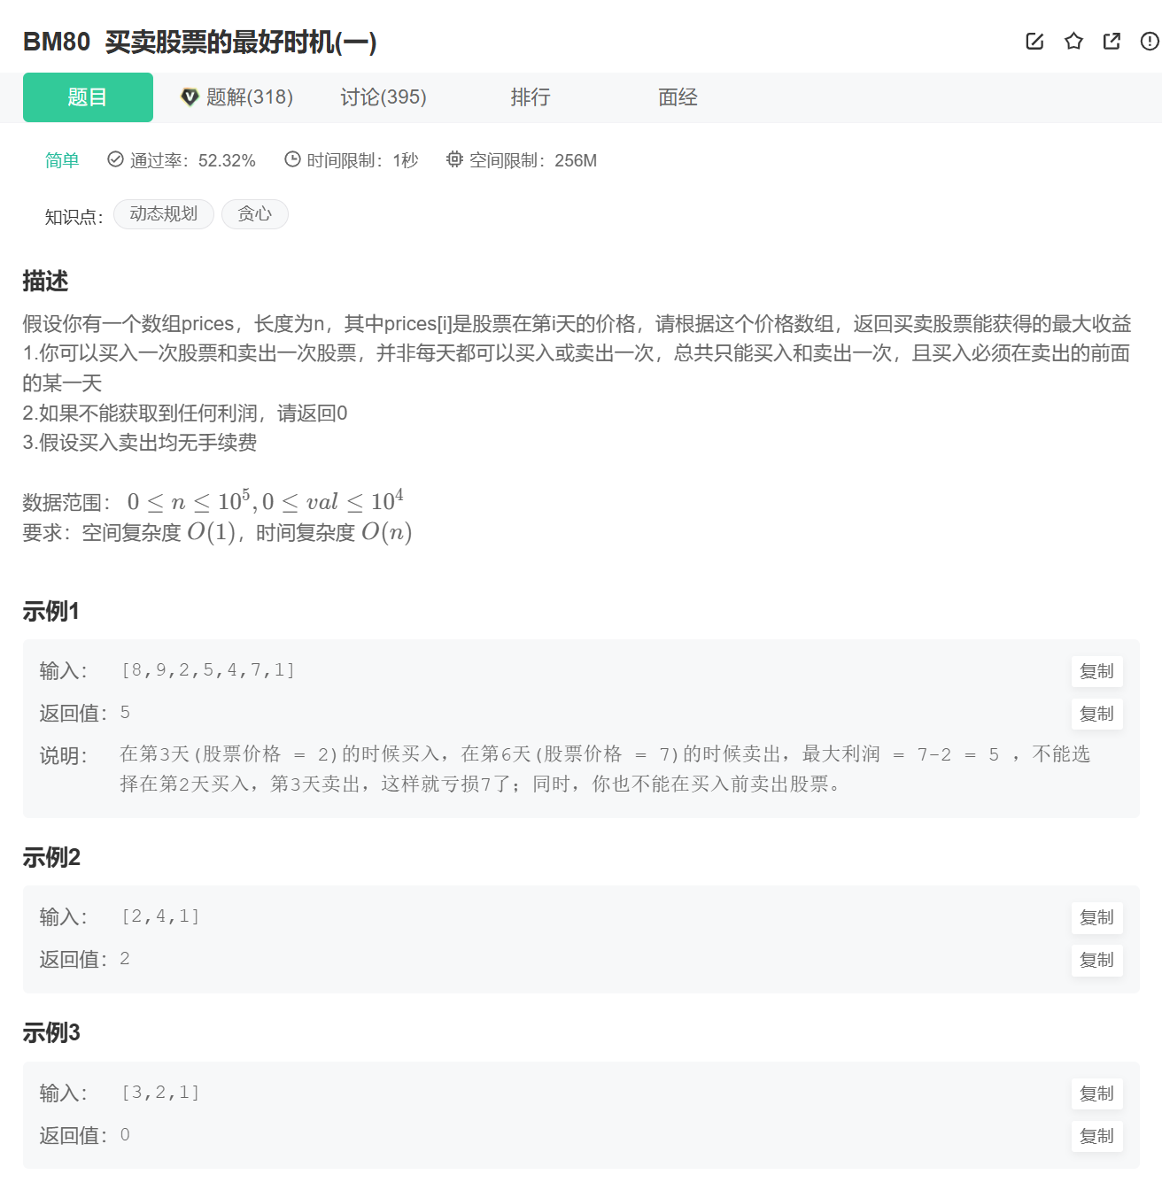Open the 排行 ranking tab
This screenshot has width=1162, height=1190.
pyautogui.click(x=531, y=97)
